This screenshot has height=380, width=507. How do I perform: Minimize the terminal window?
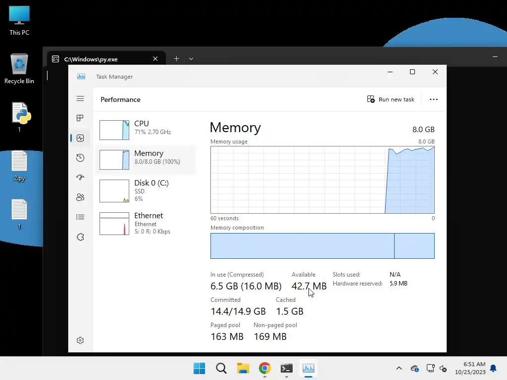[495, 57]
